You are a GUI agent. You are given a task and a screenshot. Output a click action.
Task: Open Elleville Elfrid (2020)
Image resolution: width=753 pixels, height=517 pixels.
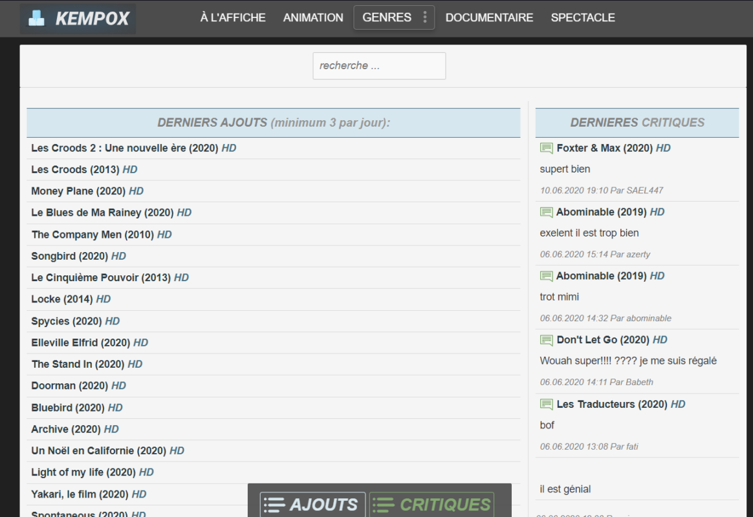click(89, 343)
